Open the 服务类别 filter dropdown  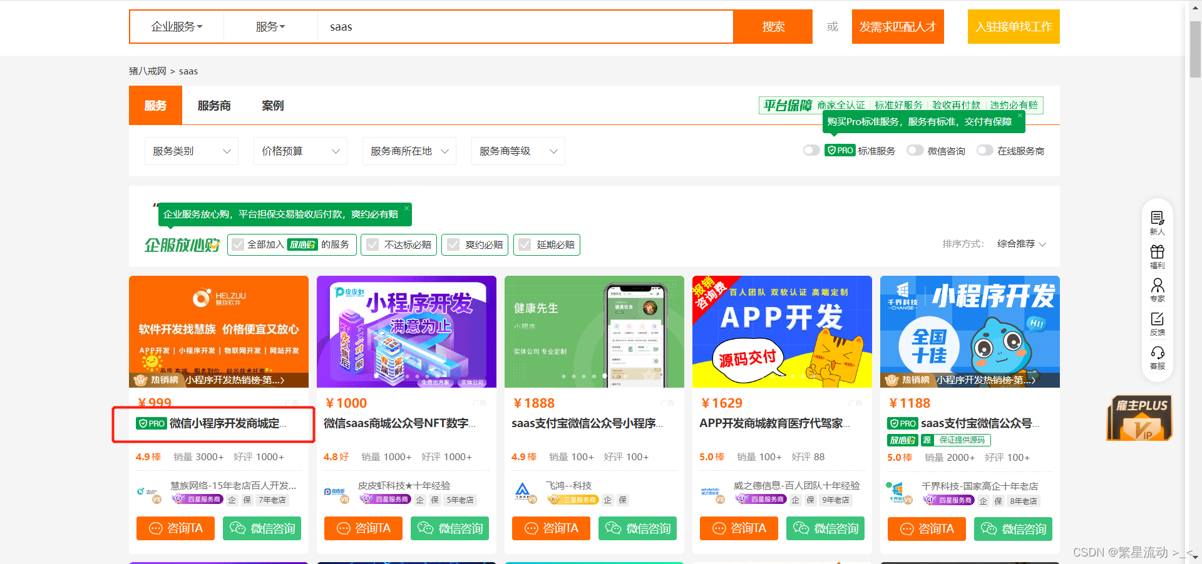pos(192,151)
